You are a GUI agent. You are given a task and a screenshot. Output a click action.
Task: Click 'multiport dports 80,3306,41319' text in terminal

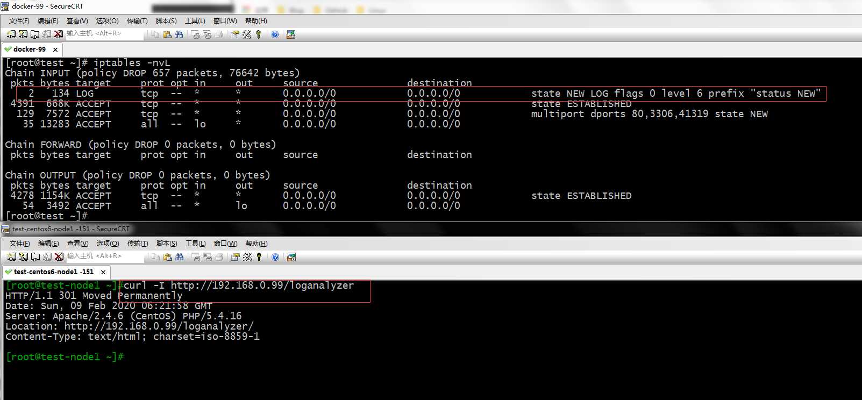[x=619, y=114]
